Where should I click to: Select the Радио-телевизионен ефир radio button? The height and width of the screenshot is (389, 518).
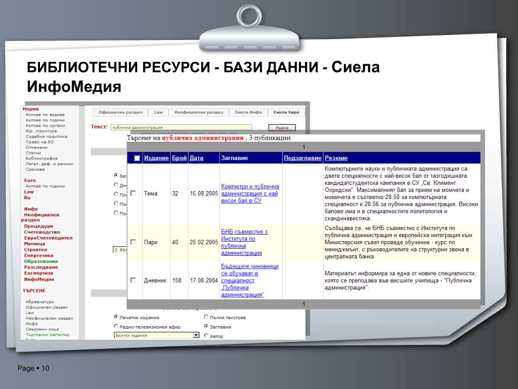(116, 326)
